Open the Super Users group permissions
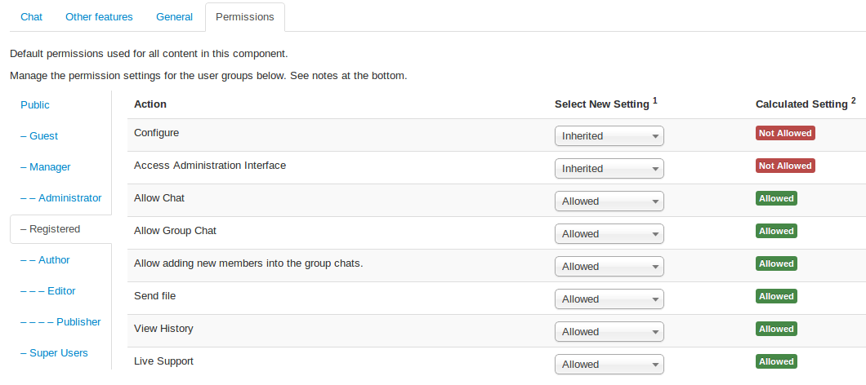866x385 pixels. click(58, 353)
